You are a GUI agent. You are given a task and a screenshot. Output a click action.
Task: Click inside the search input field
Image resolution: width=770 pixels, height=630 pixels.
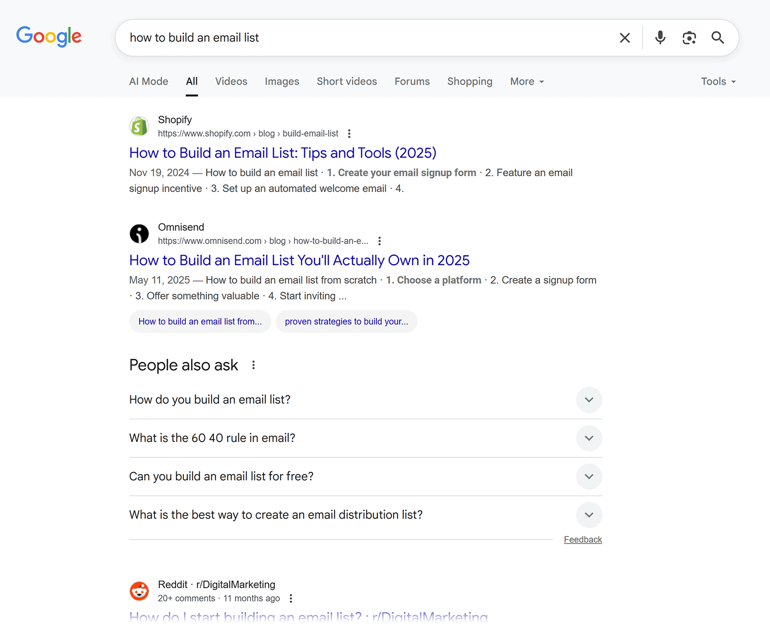337,38
